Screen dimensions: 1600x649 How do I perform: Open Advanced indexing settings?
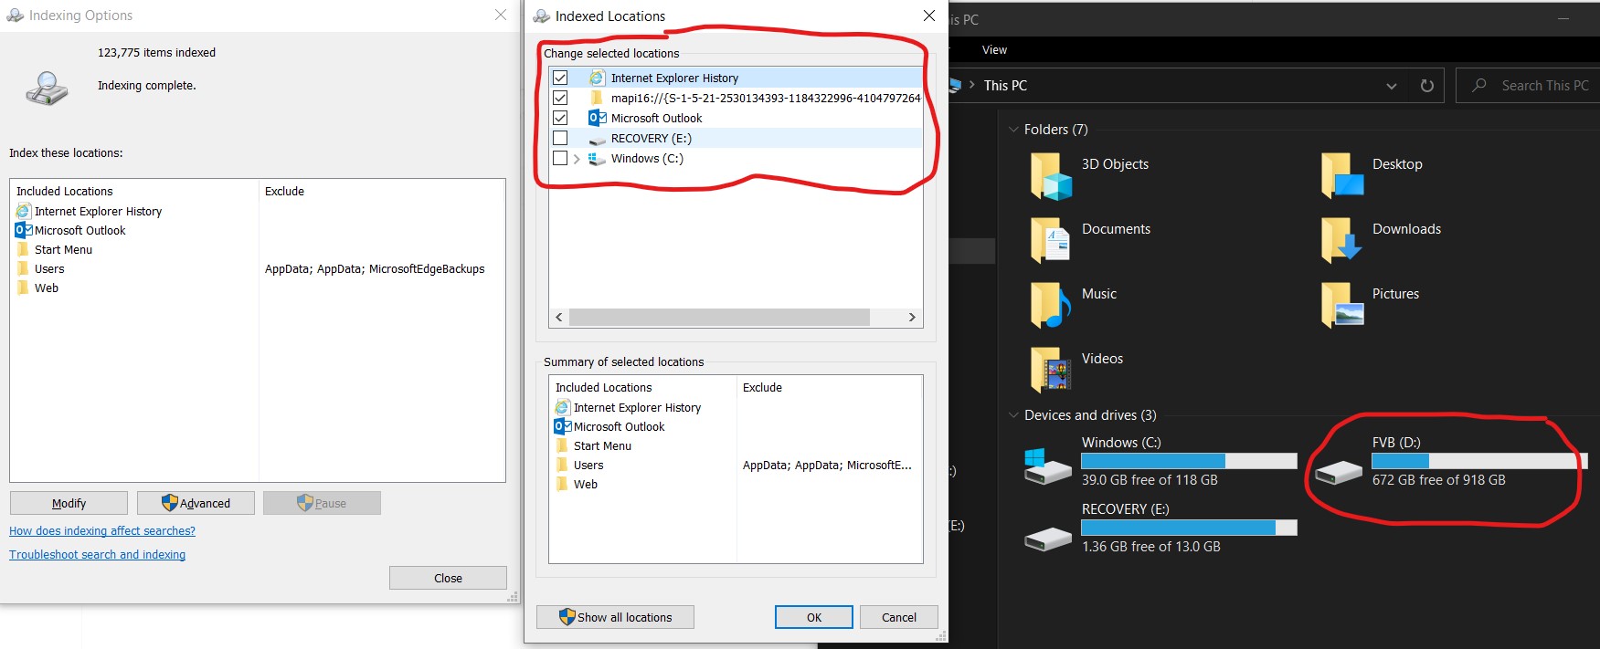click(x=196, y=503)
